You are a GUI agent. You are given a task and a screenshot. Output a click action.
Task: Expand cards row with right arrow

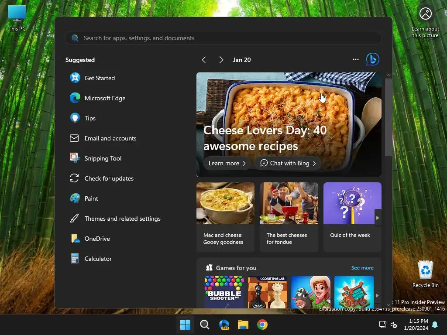coord(378,218)
